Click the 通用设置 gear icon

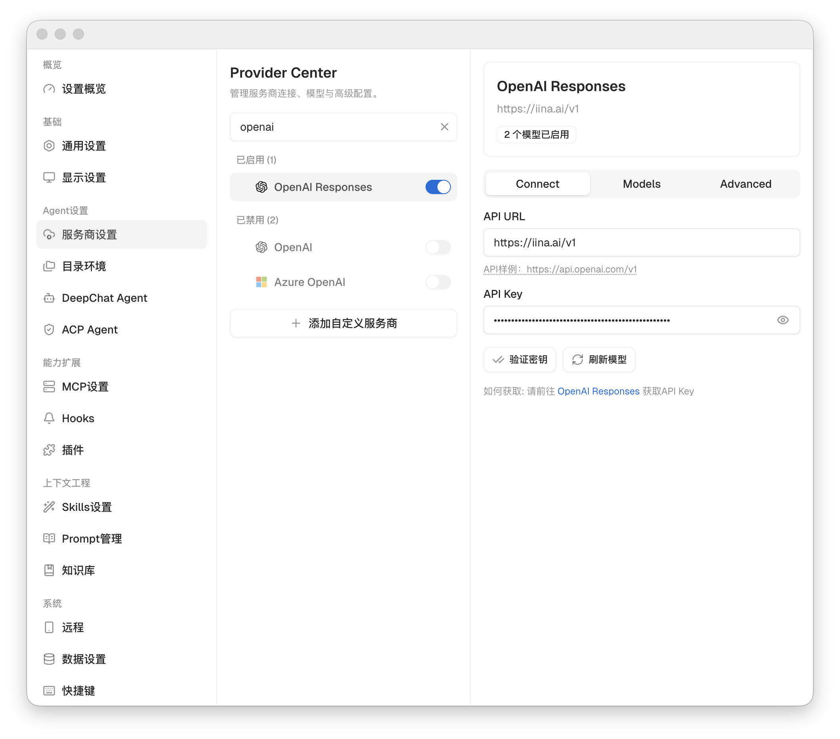point(49,146)
